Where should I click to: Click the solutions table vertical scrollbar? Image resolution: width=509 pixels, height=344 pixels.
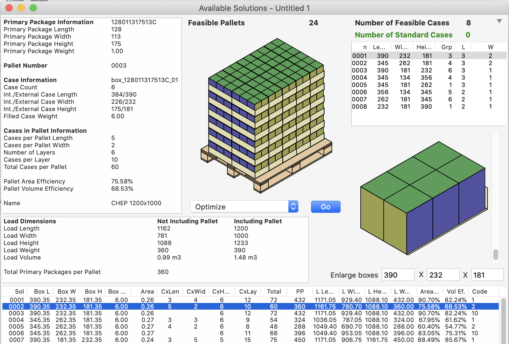coord(503,320)
